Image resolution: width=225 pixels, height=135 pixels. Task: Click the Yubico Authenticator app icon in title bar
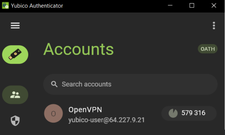click(5, 6)
